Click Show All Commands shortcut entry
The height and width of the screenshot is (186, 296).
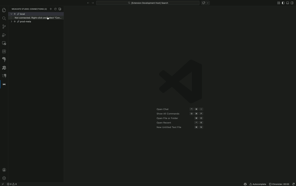(x=168, y=114)
